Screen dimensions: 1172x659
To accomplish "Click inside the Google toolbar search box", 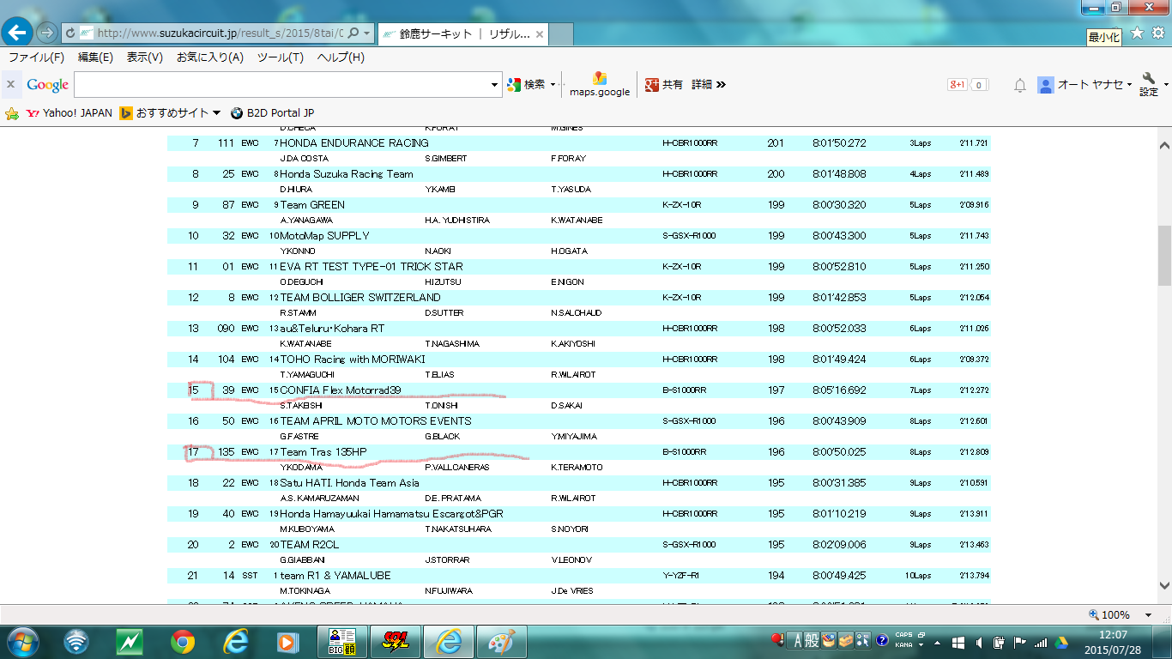I will (281, 84).
